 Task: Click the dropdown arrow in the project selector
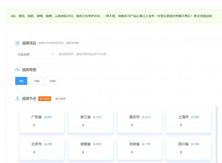tap(52, 54)
